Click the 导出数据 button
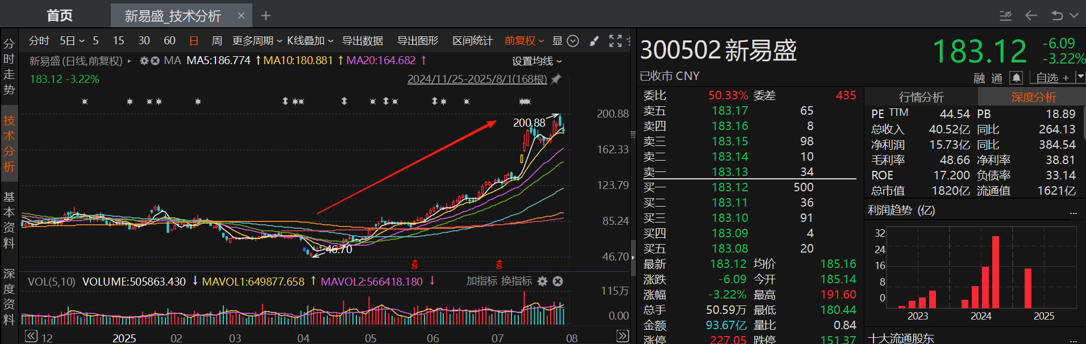 coord(362,41)
